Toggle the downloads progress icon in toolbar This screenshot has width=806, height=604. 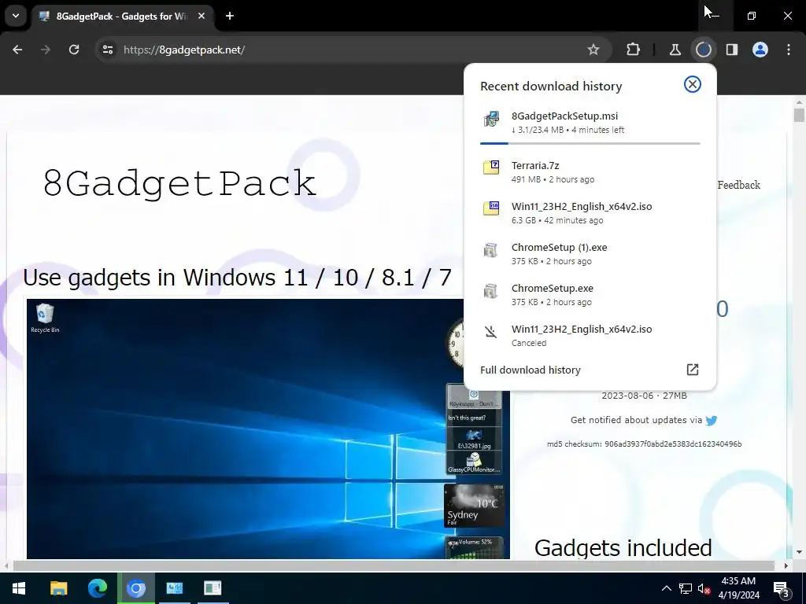point(703,50)
